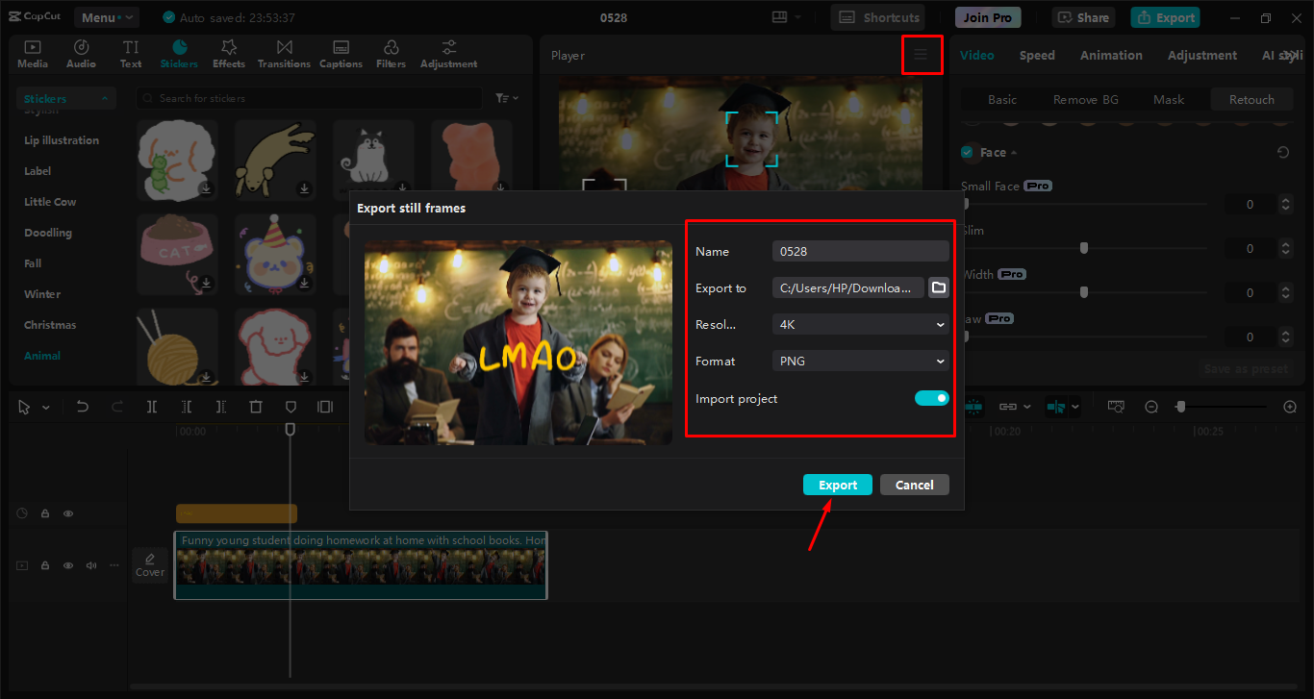Viewport: 1314px width, 699px height.
Task: Undo the last action
Action: point(84,407)
